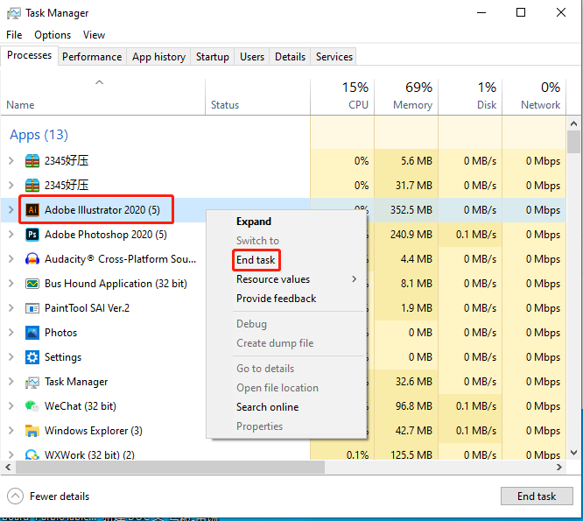This screenshot has height=521, width=583.
Task: Sort by the Name column header
Action: click(x=102, y=96)
